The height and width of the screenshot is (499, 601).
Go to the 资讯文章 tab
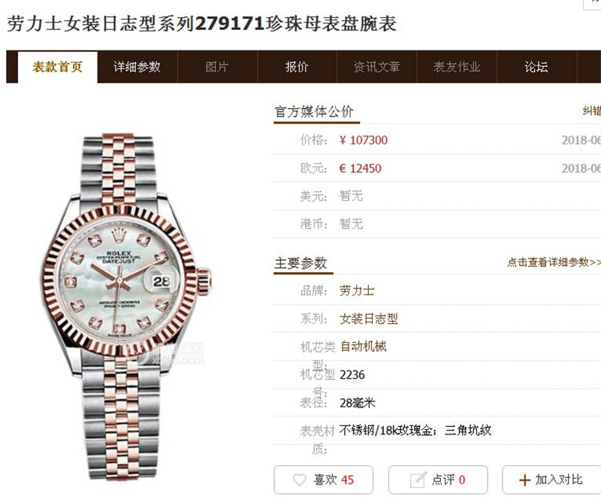point(377,67)
